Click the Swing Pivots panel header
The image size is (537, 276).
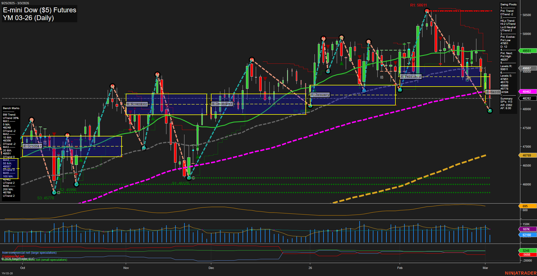click(508, 4)
